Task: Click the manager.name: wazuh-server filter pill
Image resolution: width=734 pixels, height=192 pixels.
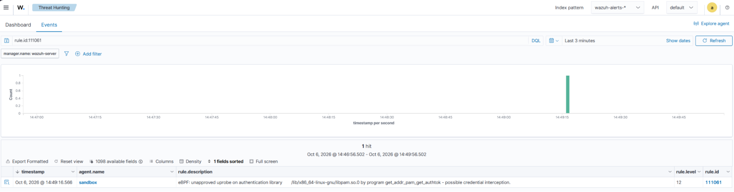Action: point(30,54)
